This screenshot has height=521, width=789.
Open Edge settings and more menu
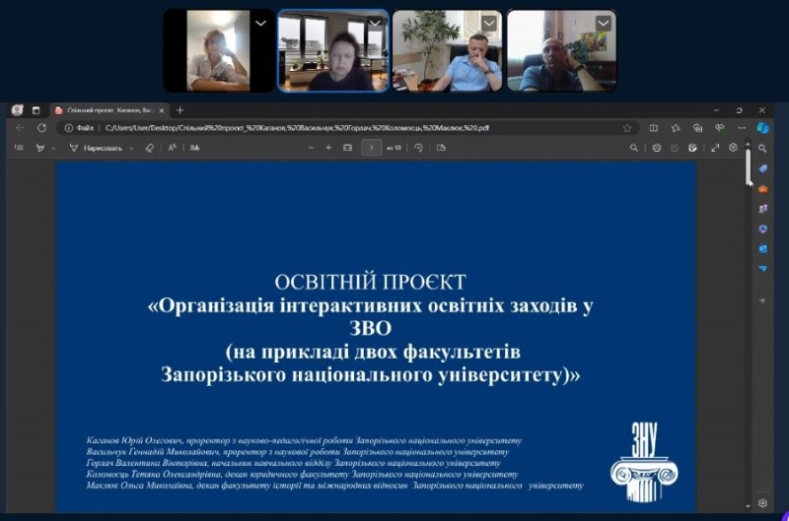pyautogui.click(x=742, y=128)
